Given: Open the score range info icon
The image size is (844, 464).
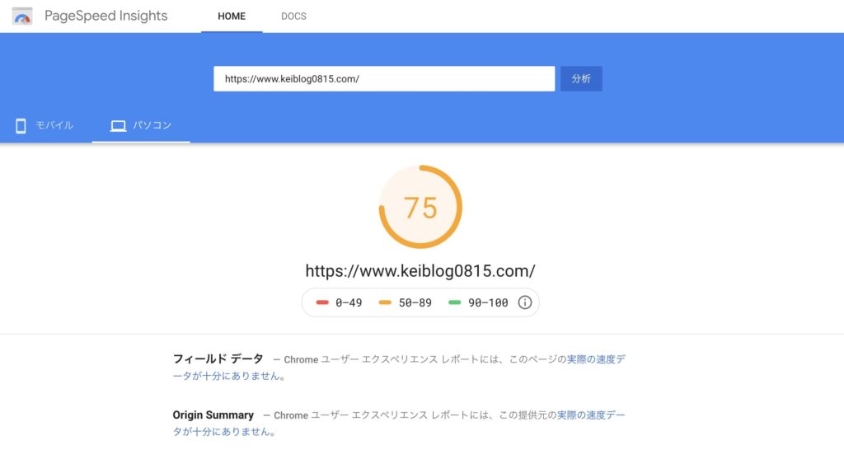Looking at the screenshot, I should click(x=525, y=302).
